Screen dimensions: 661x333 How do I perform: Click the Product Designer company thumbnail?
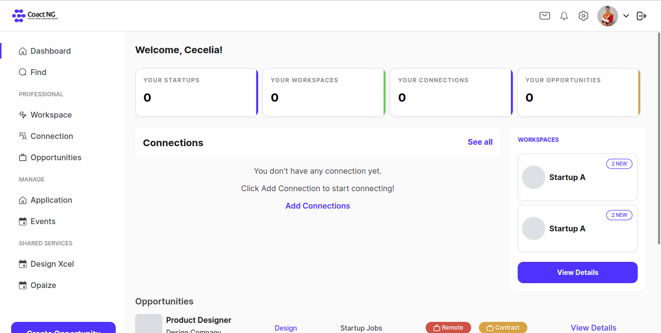click(149, 324)
